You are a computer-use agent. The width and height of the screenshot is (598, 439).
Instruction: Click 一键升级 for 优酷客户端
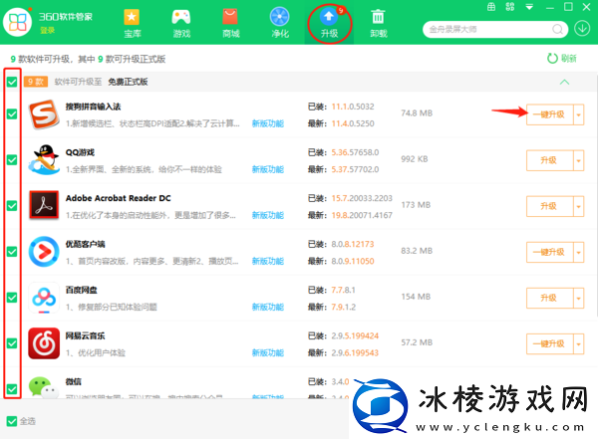(549, 252)
